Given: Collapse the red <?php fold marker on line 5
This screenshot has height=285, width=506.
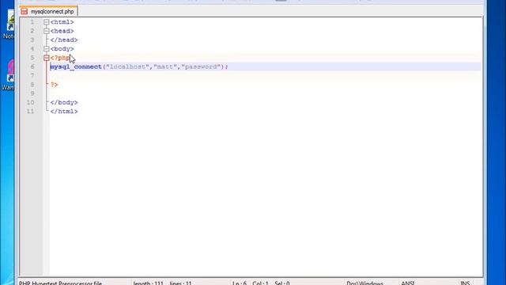Looking at the screenshot, I should [46, 58].
